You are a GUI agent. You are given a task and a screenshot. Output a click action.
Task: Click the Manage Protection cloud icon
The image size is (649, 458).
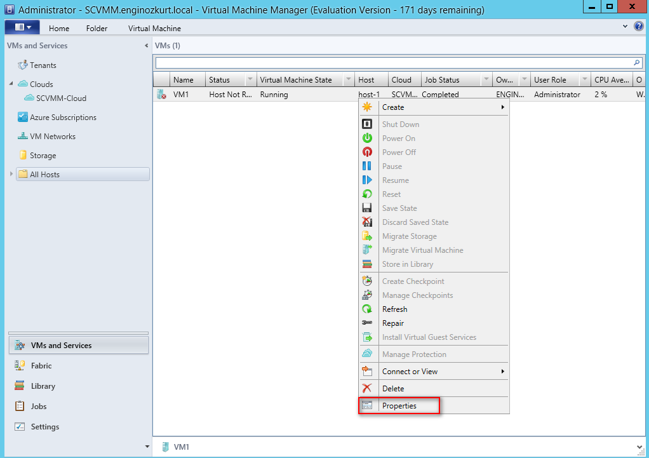pos(366,354)
